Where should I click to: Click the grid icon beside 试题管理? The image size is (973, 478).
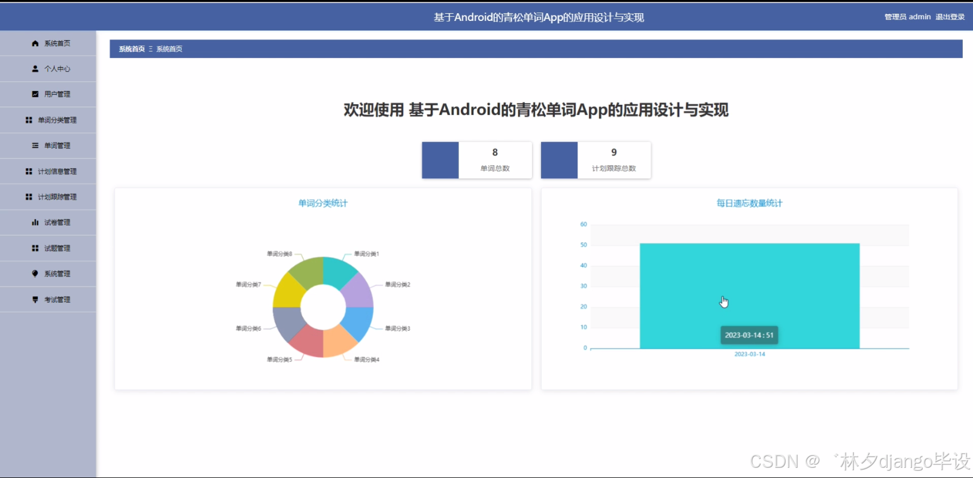pyautogui.click(x=35, y=248)
